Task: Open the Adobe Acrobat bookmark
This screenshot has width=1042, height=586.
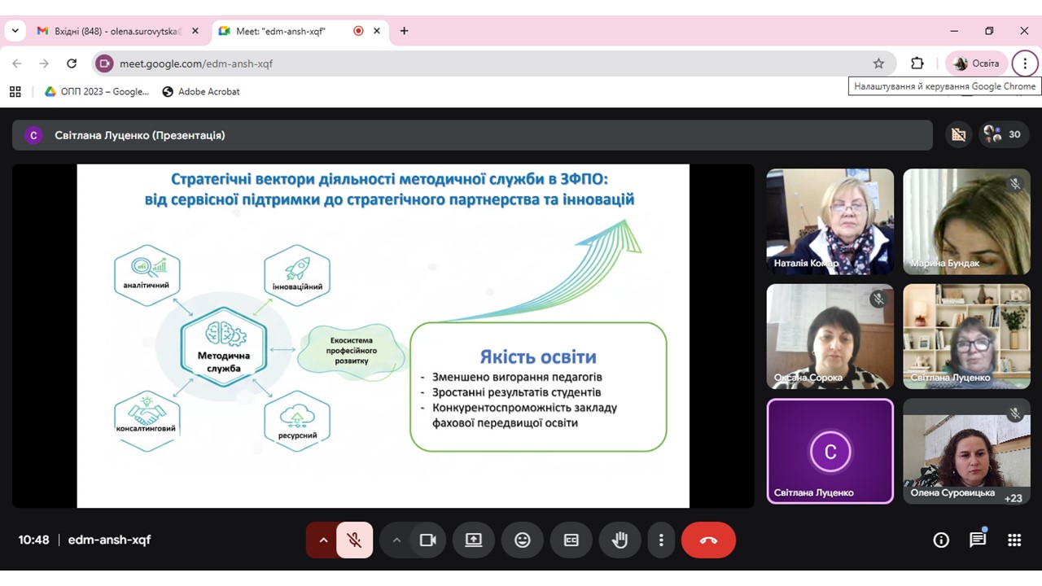Action: [x=201, y=92]
